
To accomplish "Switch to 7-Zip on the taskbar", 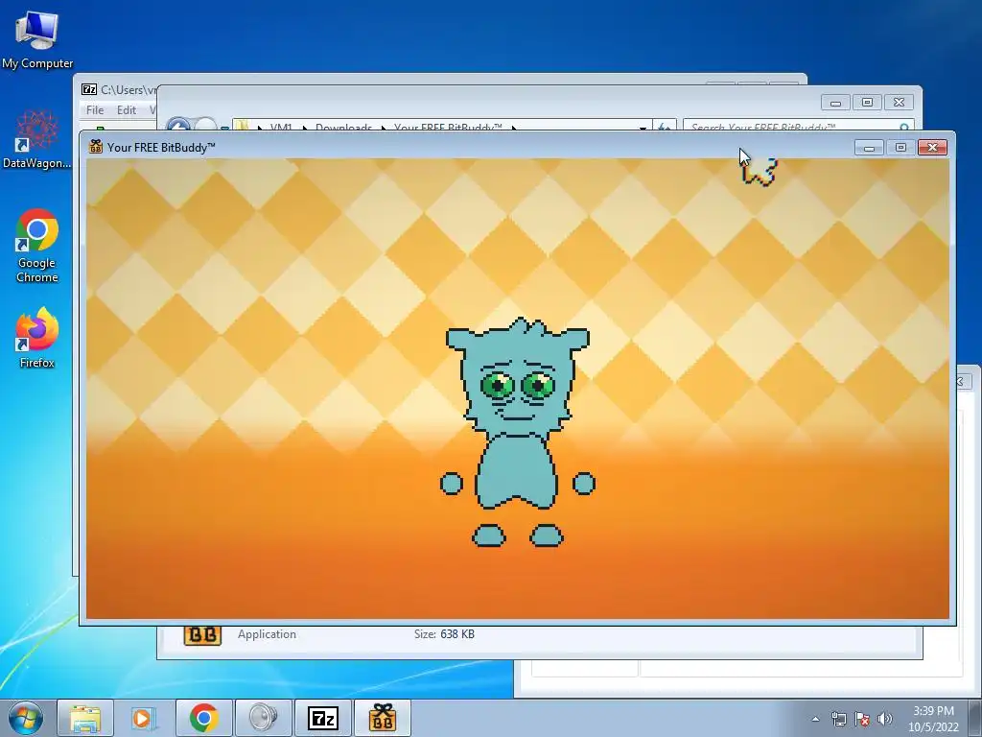I will coord(322,718).
